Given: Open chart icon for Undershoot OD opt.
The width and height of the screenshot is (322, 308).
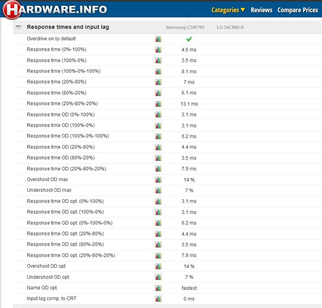Looking at the screenshot, I should point(158,277).
